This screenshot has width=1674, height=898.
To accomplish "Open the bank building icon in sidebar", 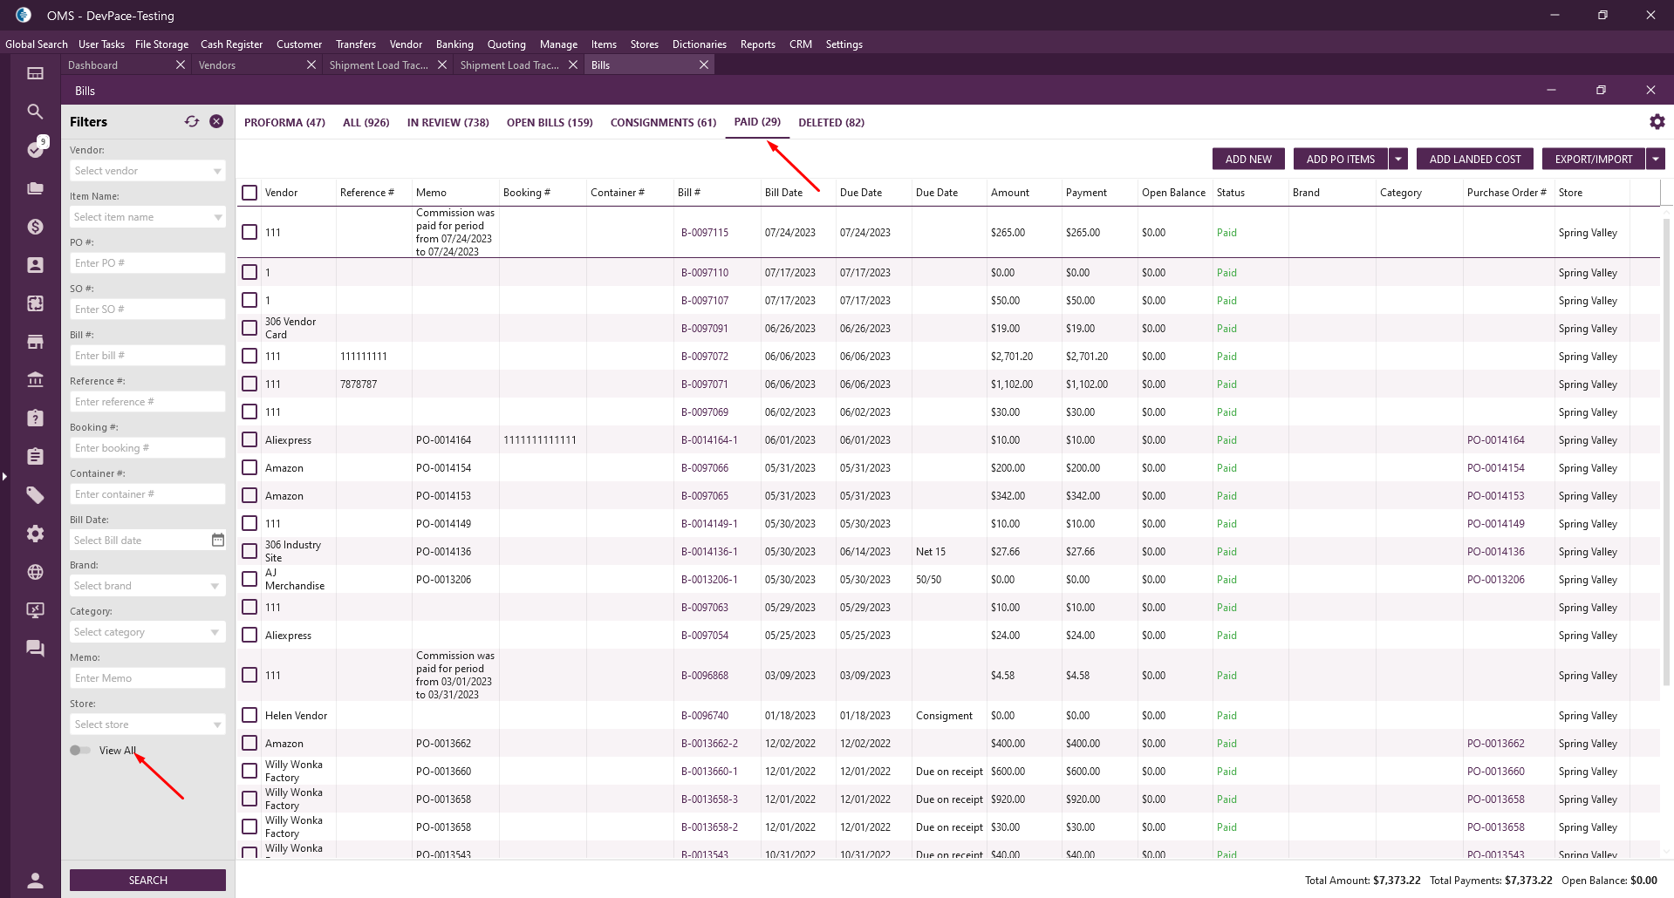I will (35, 379).
